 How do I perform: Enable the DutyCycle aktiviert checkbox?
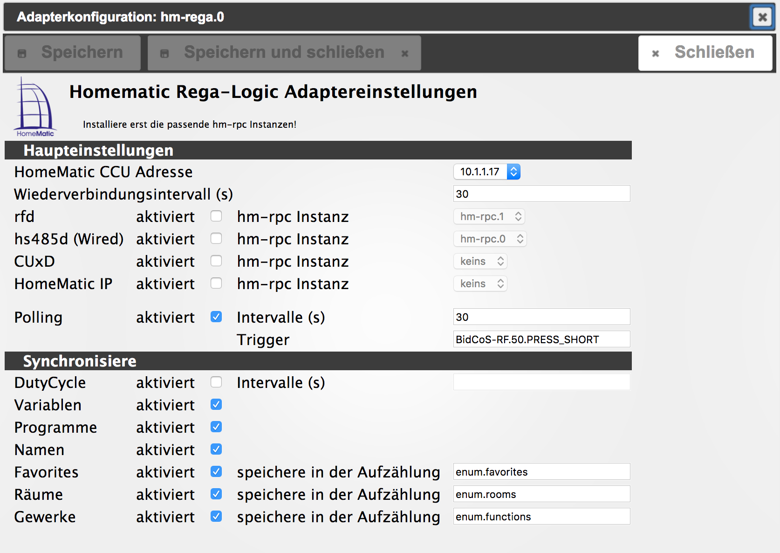point(216,382)
